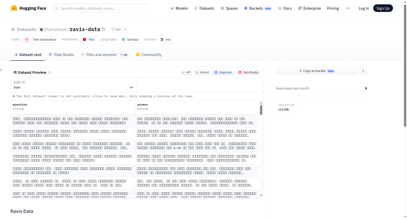Select the Text modality tag
The image size is (407, 219).
coord(89,39)
